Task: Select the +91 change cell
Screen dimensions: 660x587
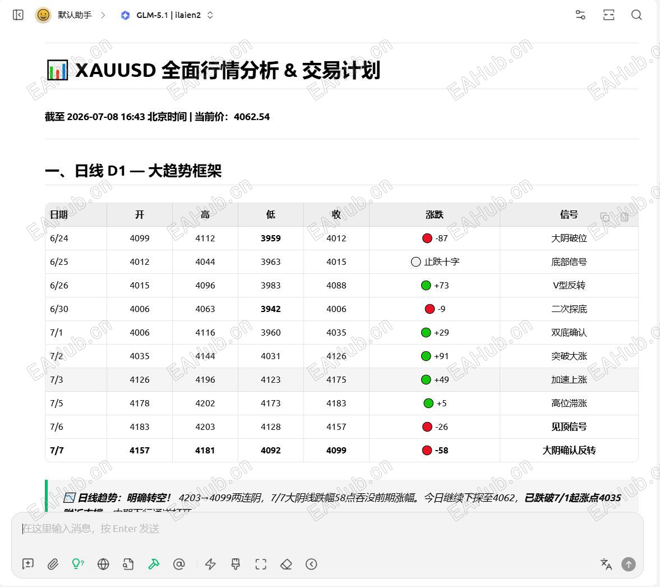Action: pos(435,356)
